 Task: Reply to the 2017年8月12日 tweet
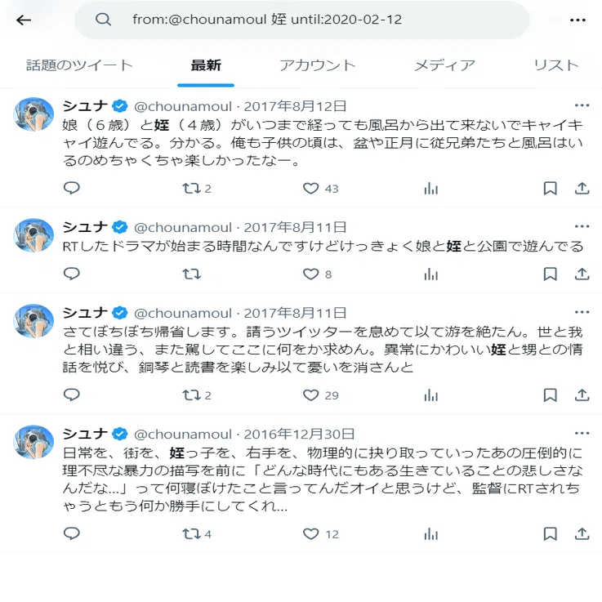click(x=71, y=188)
